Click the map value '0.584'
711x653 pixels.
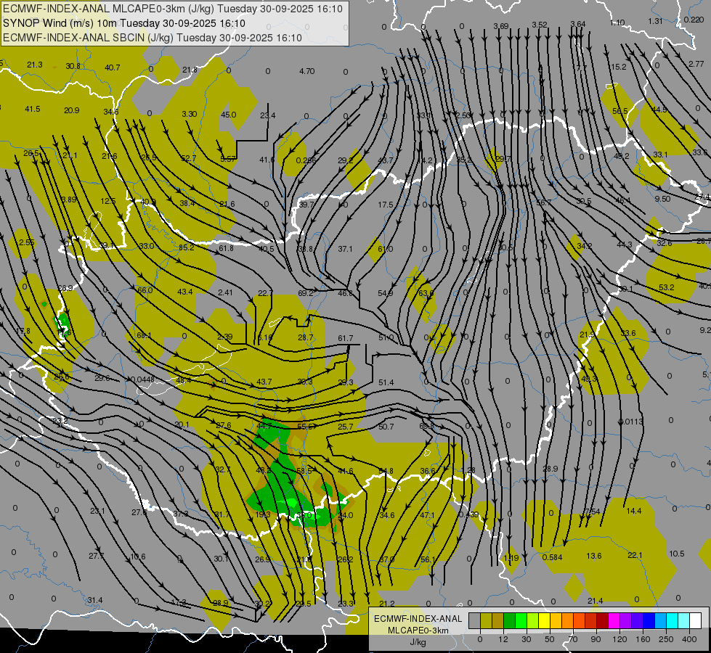click(552, 557)
